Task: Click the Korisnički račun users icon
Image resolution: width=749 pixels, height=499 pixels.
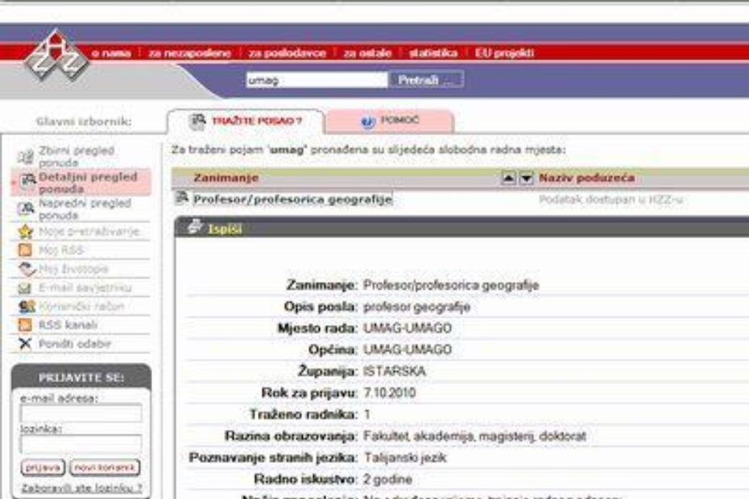Action: pos(26,307)
